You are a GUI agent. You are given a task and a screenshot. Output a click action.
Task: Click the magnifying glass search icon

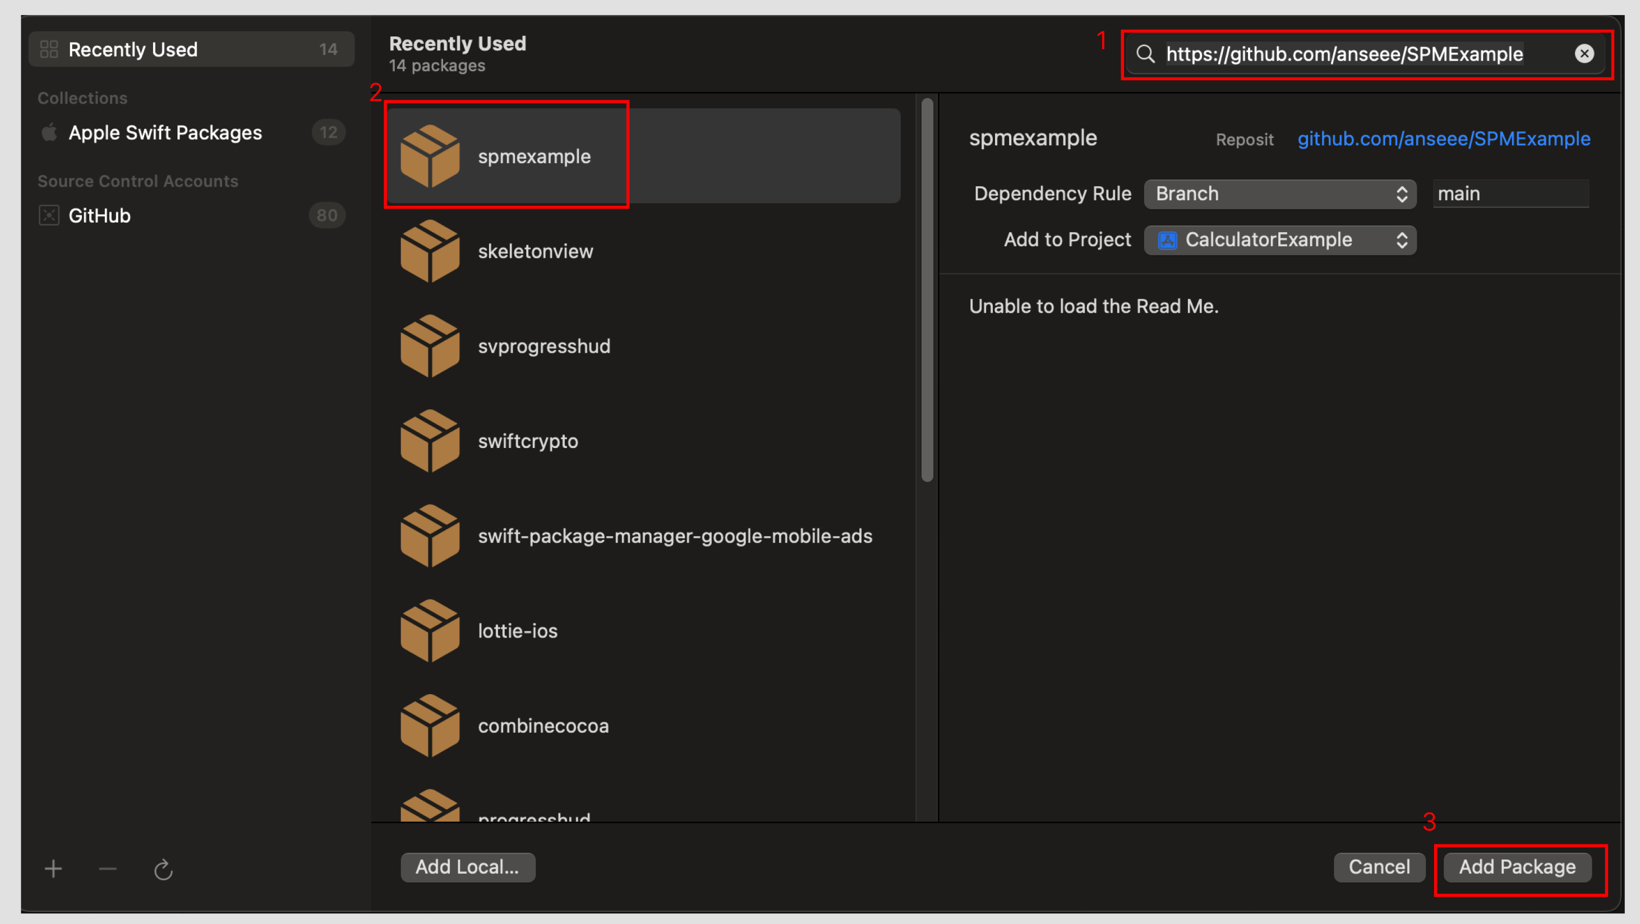click(1145, 54)
